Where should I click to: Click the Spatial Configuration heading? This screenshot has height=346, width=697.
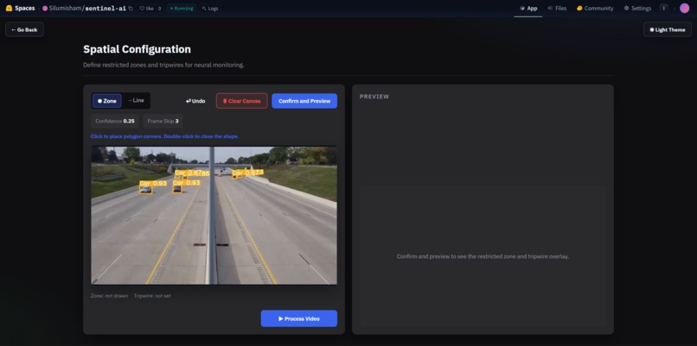(x=137, y=49)
